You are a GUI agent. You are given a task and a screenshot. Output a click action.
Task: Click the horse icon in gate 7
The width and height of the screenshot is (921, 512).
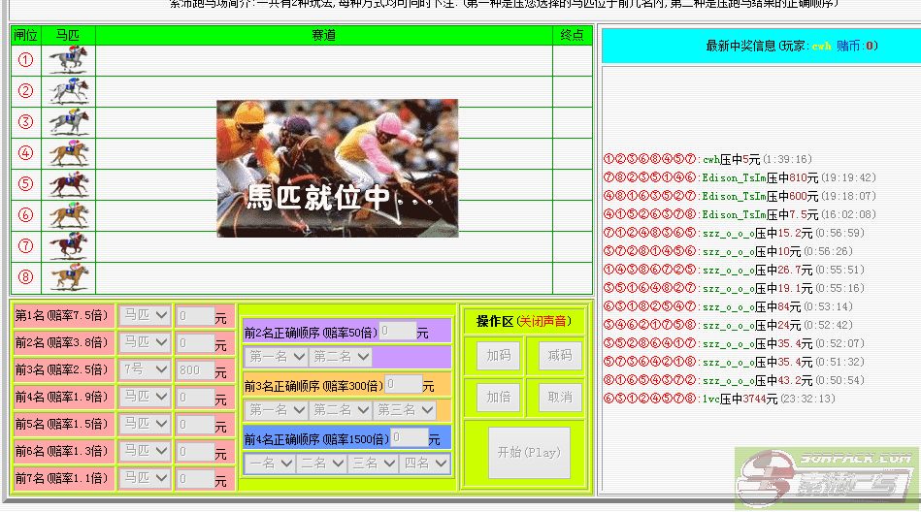coord(68,246)
